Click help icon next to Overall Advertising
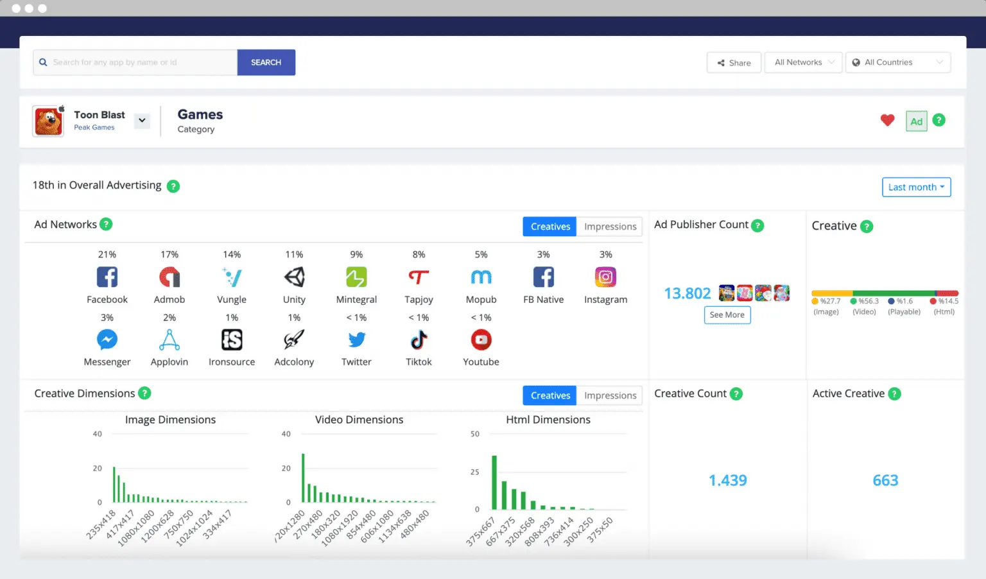 173,186
